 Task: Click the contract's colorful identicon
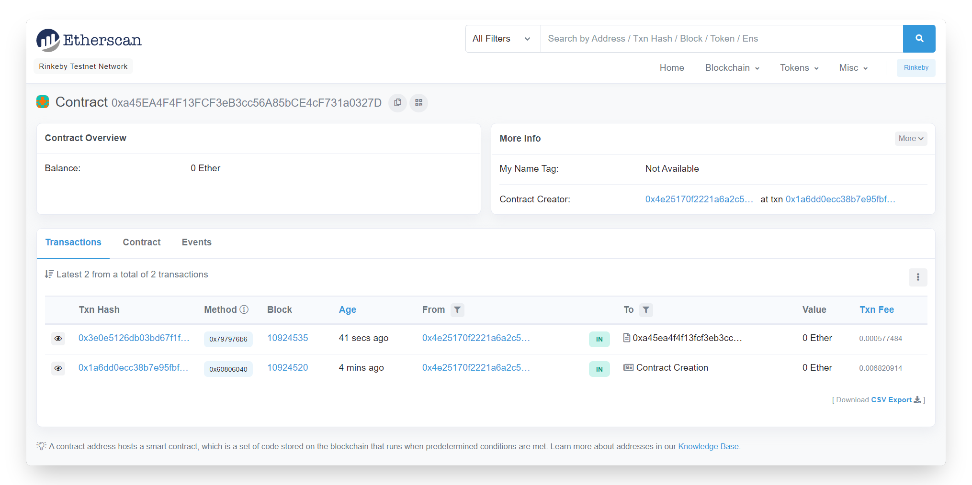click(x=43, y=102)
